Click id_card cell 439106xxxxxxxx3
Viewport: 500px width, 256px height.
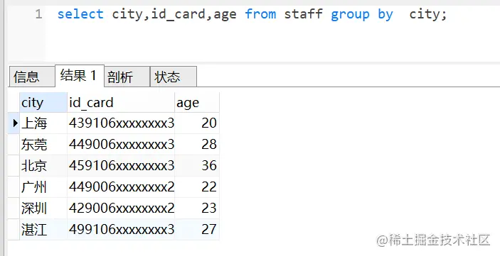[121, 123]
